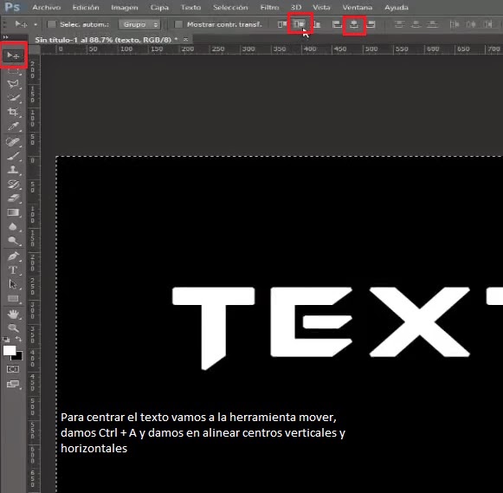Select the Clone Stamp tool
The height and width of the screenshot is (493, 503).
(13, 170)
